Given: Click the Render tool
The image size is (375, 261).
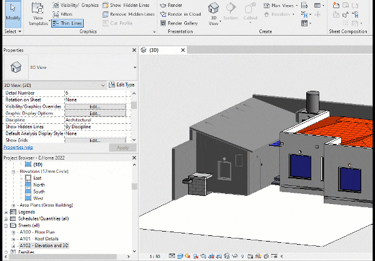Looking at the screenshot, I should tap(171, 5).
